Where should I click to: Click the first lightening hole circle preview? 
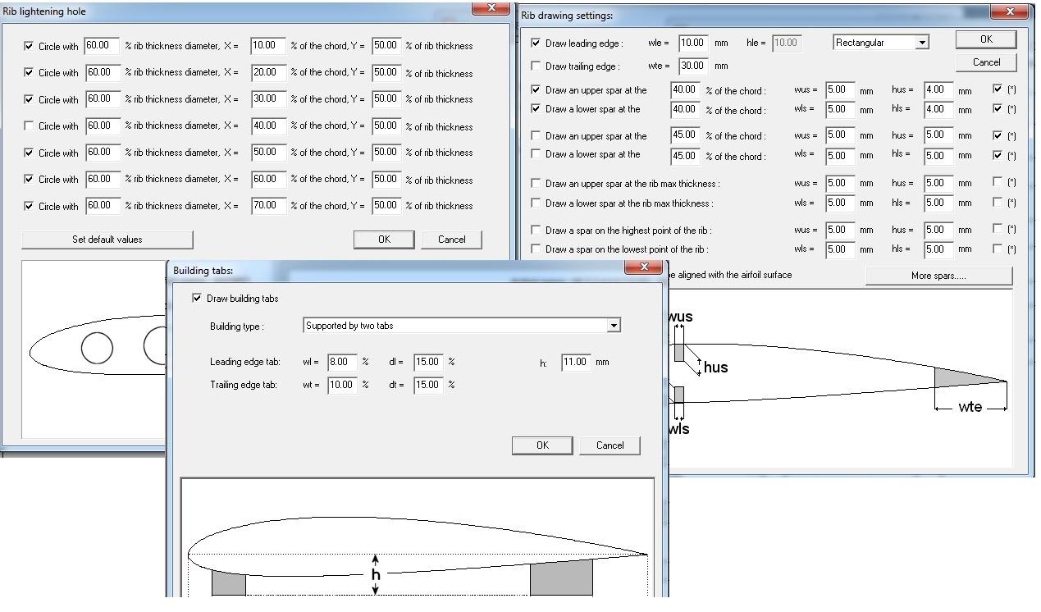click(x=97, y=347)
